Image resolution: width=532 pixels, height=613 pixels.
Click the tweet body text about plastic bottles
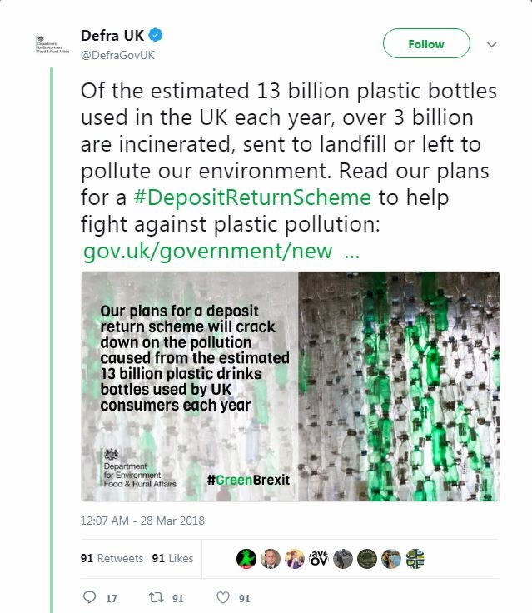(283, 142)
